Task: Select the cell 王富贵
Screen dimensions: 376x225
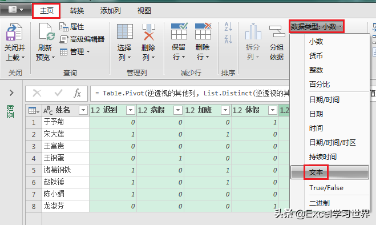Action: tap(66, 146)
